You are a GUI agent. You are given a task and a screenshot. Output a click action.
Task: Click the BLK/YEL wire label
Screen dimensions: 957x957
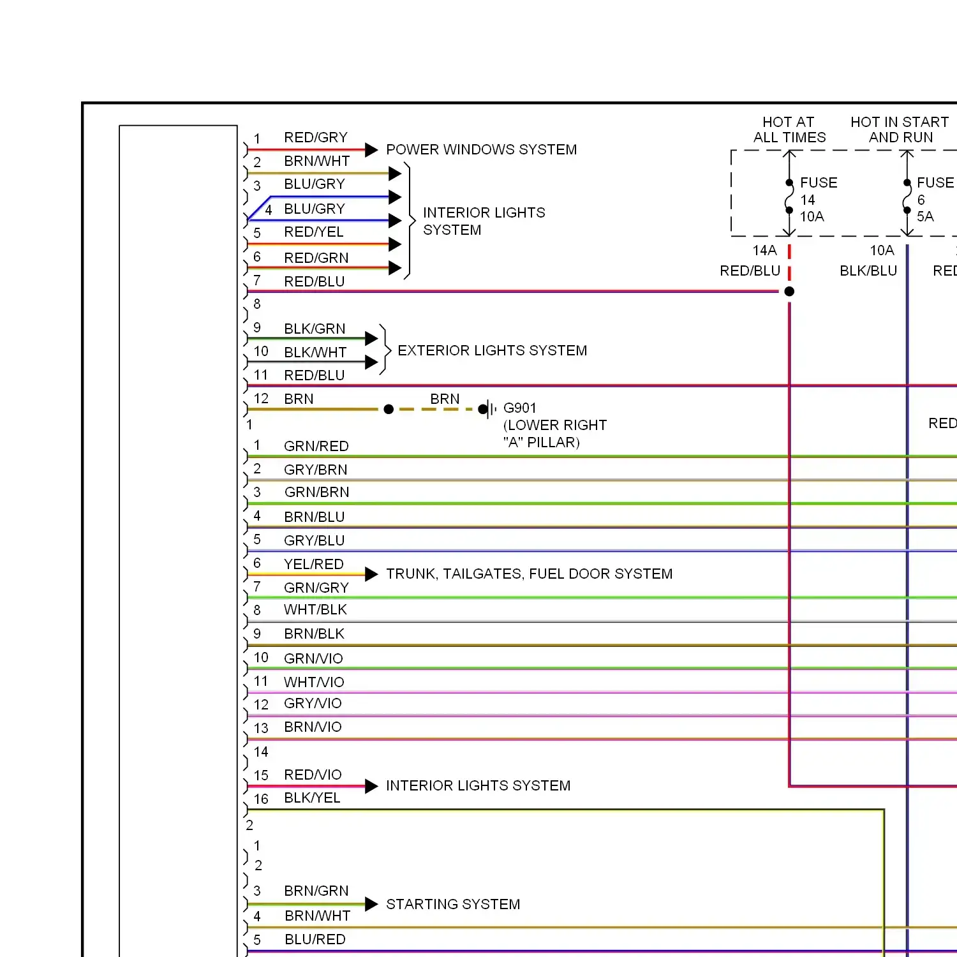(312, 798)
